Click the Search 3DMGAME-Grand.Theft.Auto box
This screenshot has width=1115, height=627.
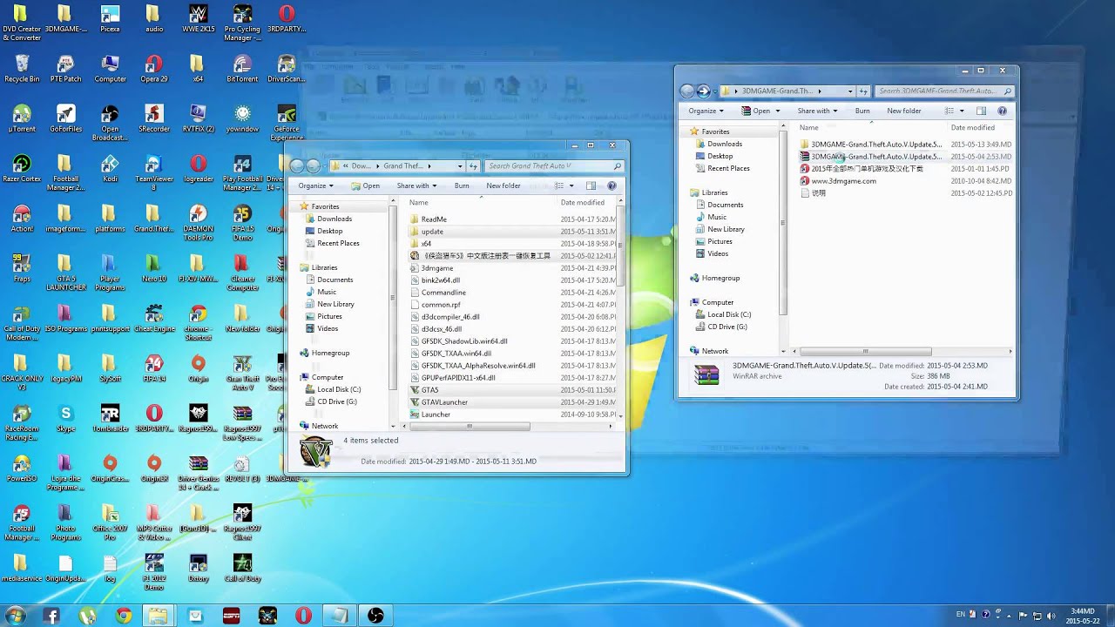[944, 91]
